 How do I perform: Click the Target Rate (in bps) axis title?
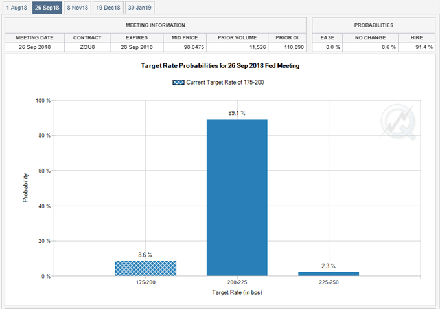click(237, 292)
